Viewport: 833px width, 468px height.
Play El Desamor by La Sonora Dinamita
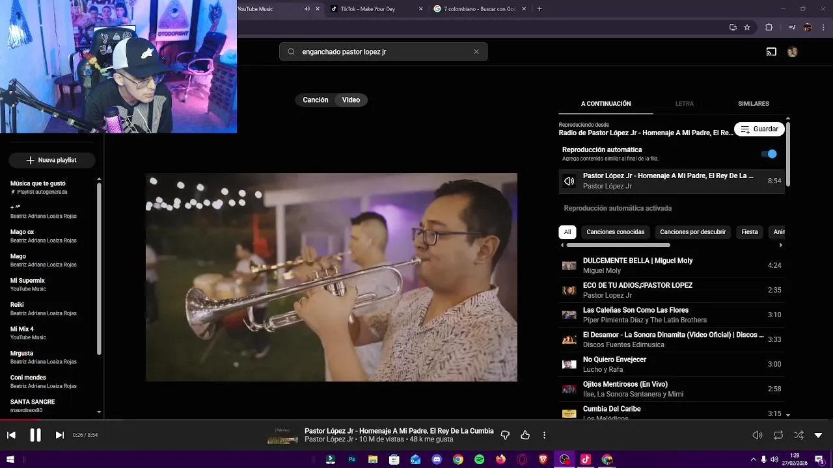(x=672, y=339)
